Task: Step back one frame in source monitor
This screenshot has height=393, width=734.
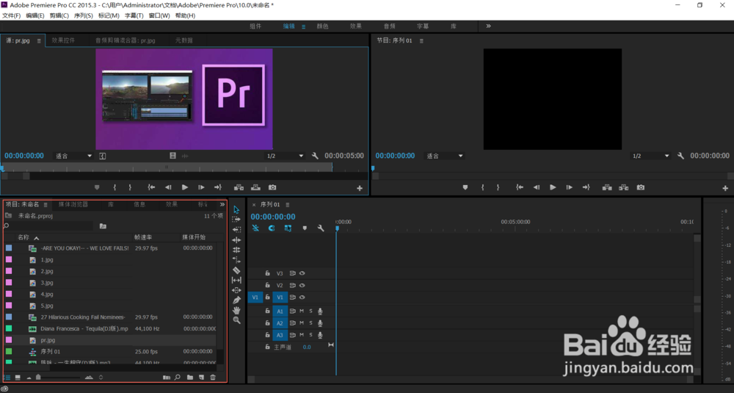Action: click(168, 187)
